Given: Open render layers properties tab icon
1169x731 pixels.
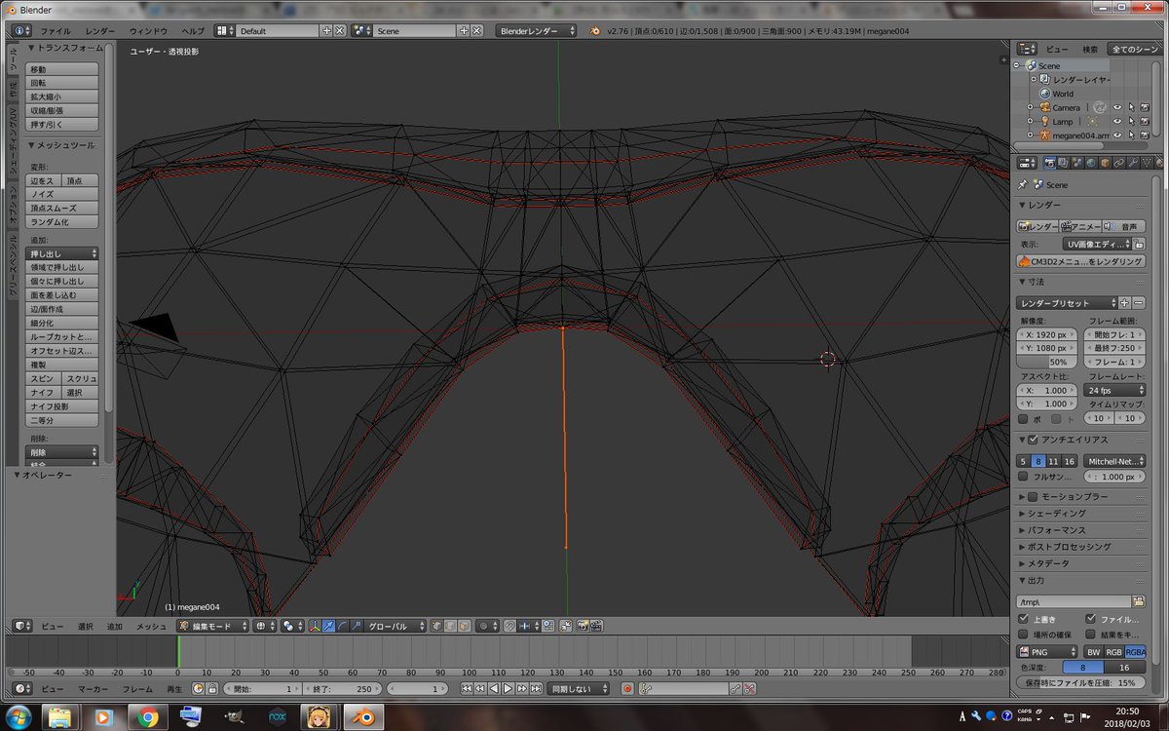Looking at the screenshot, I should click(1064, 163).
